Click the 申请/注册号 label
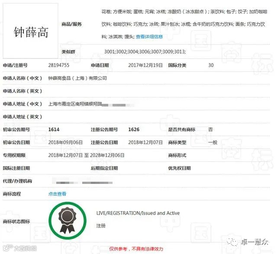This screenshot has width=277, height=254. pos(15,65)
